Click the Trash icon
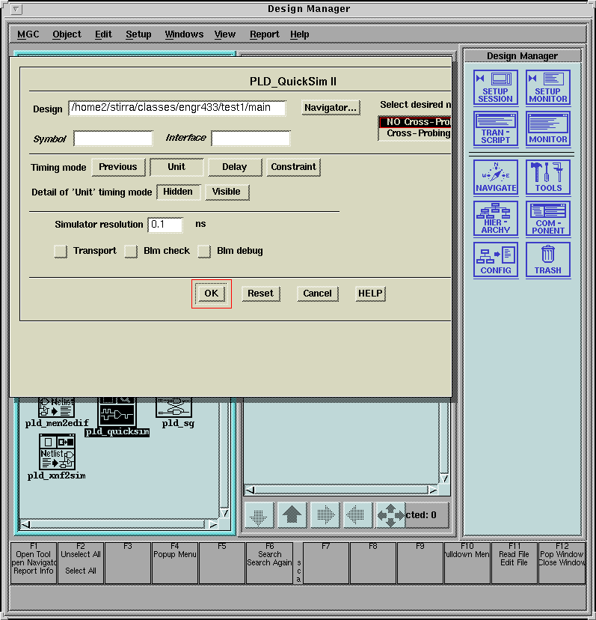This screenshot has height=620, width=596. (548, 260)
